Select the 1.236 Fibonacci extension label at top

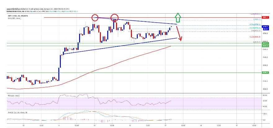click(x=255, y=14)
